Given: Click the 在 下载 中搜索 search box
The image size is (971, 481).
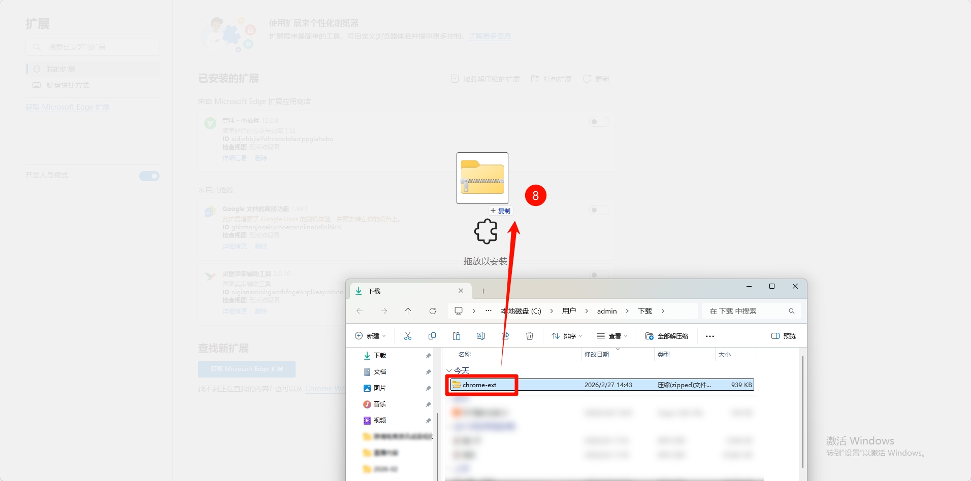Looking at the screenshot, I should (747, 311).
